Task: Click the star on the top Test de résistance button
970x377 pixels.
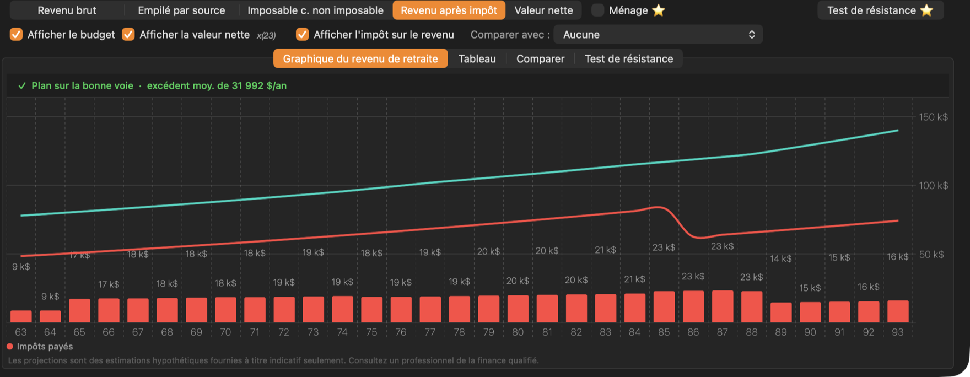Action: (927, 10)
